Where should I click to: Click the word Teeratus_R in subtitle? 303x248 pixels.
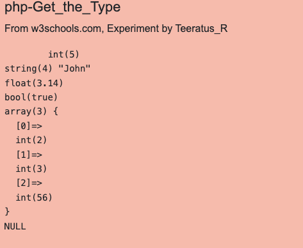pos(201,29)
